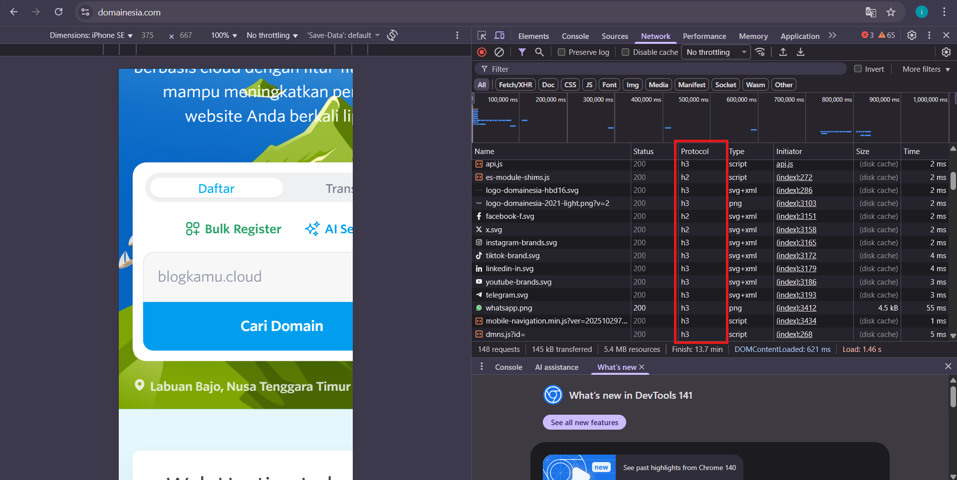Check the Invert filter checkbox
The width and height of the screenshot is (957, 480).
[x=858, y=69]
